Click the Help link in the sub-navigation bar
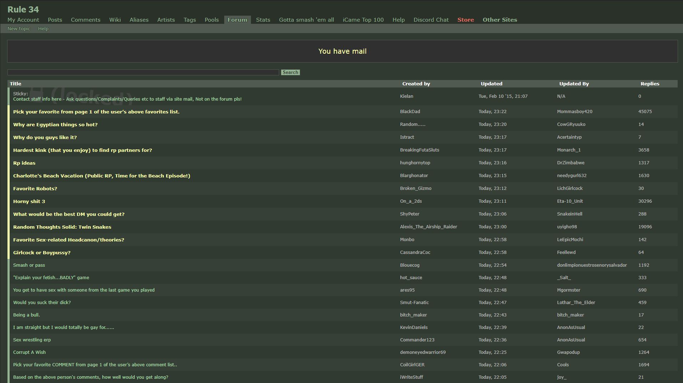683x383 pixels. pyautogui.click(x=43, y=29)
